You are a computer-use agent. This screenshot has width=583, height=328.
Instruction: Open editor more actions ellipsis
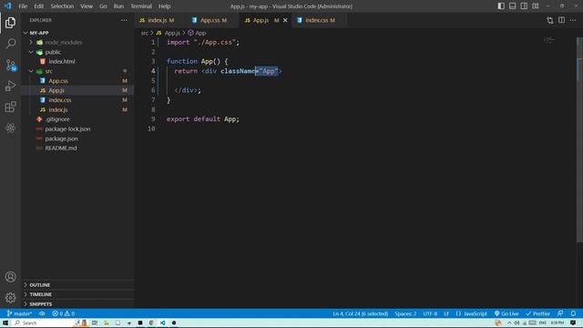(x=573, y=20)
